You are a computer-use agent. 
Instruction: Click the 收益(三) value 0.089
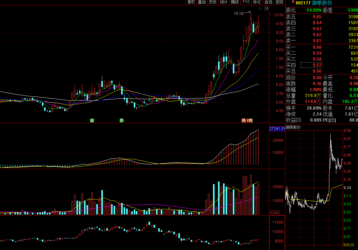(316, 120)
